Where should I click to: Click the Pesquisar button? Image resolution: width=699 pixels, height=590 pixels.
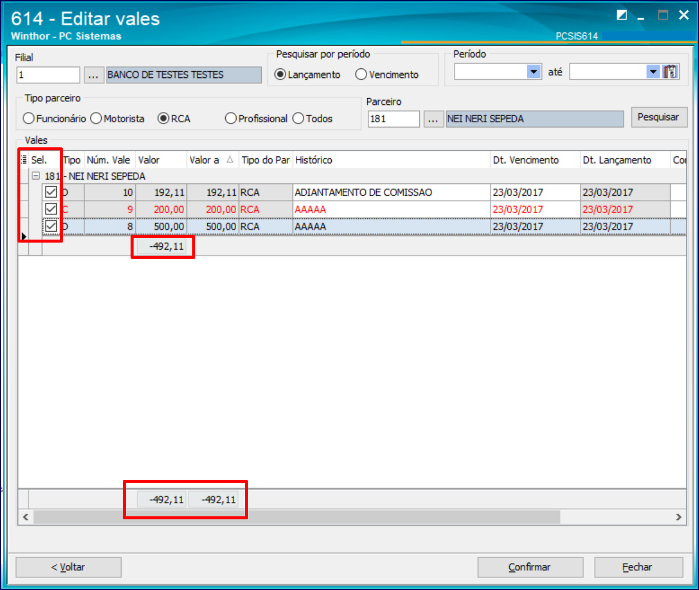tap(658, 117)
